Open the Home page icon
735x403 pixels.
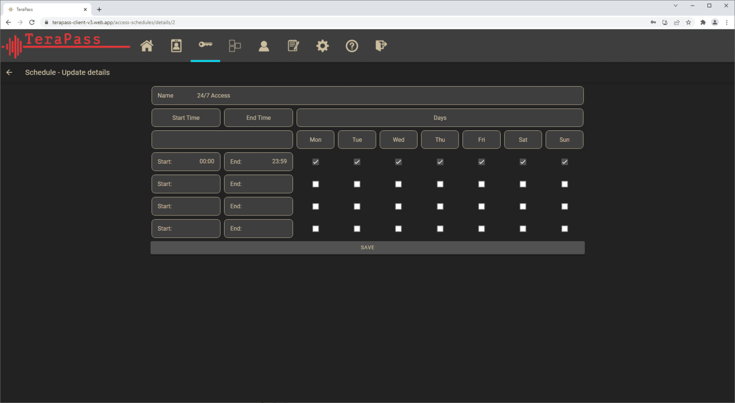147,46
